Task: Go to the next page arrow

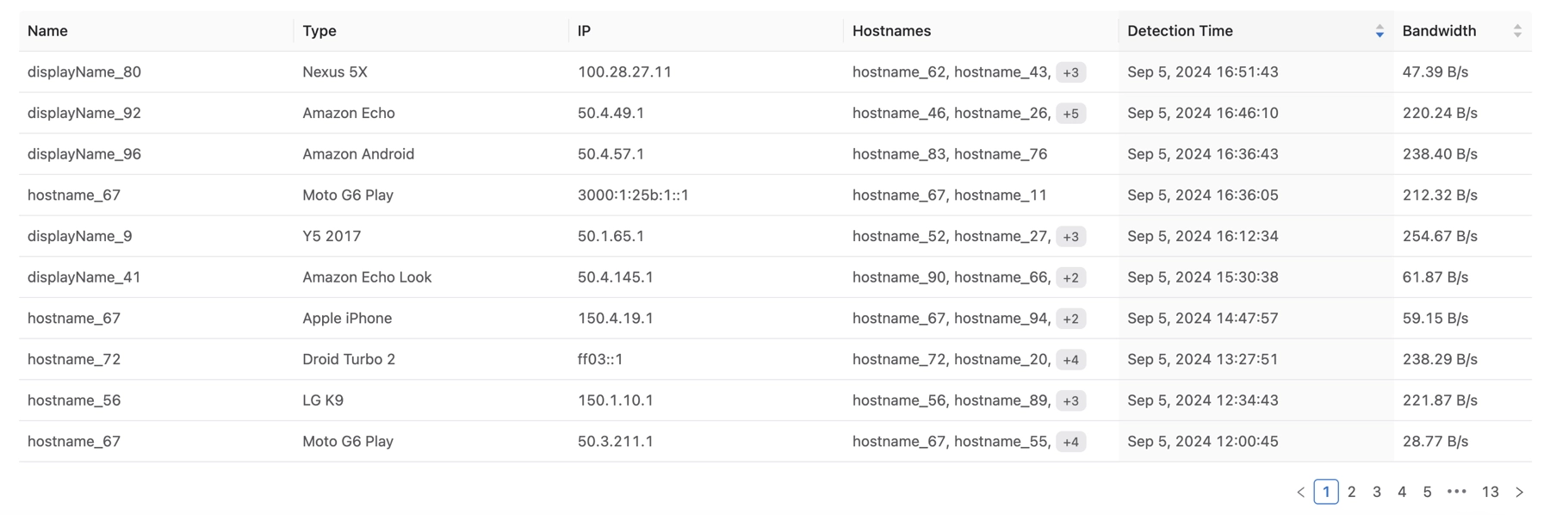Action: pos(1519,492)
